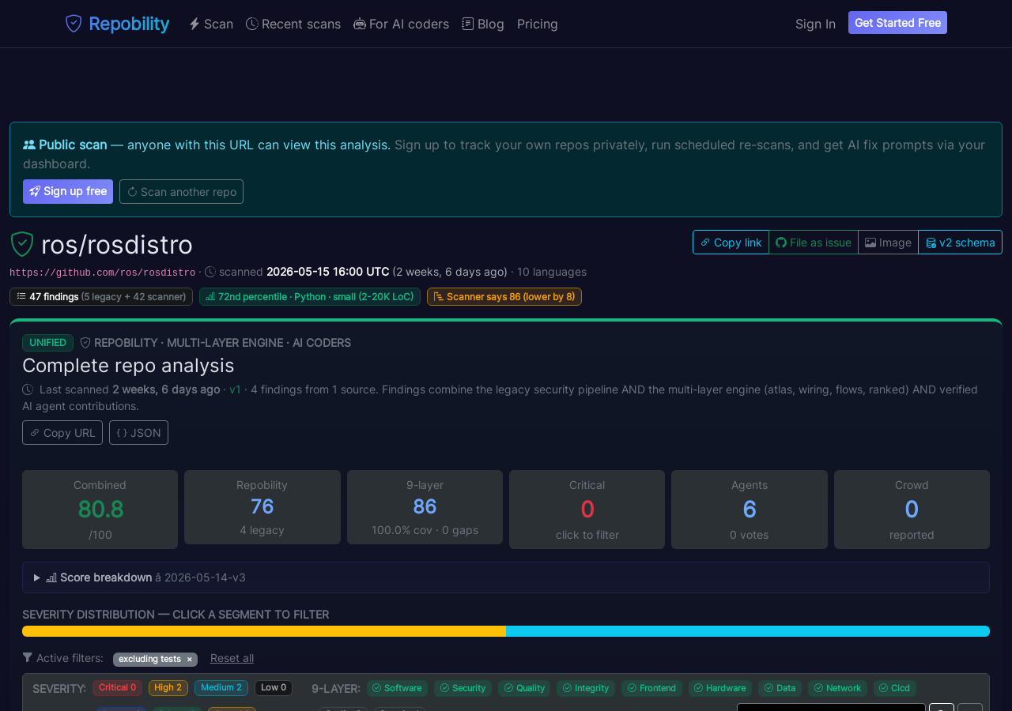
Task: Toggle the Medium 2 severity filter
Action: point(221,688)
